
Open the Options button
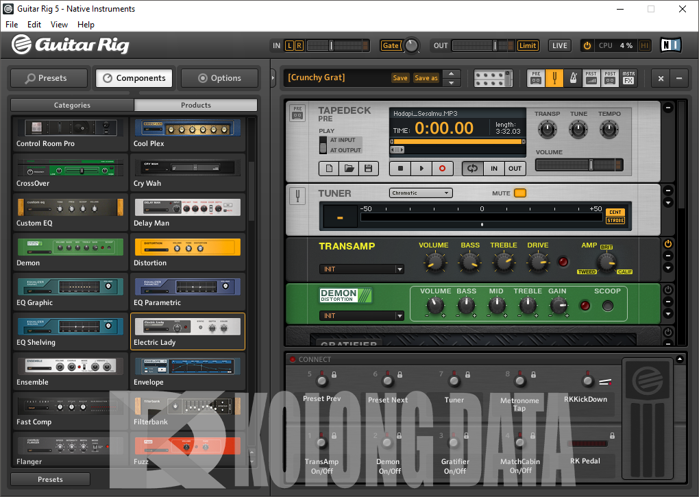219,78
